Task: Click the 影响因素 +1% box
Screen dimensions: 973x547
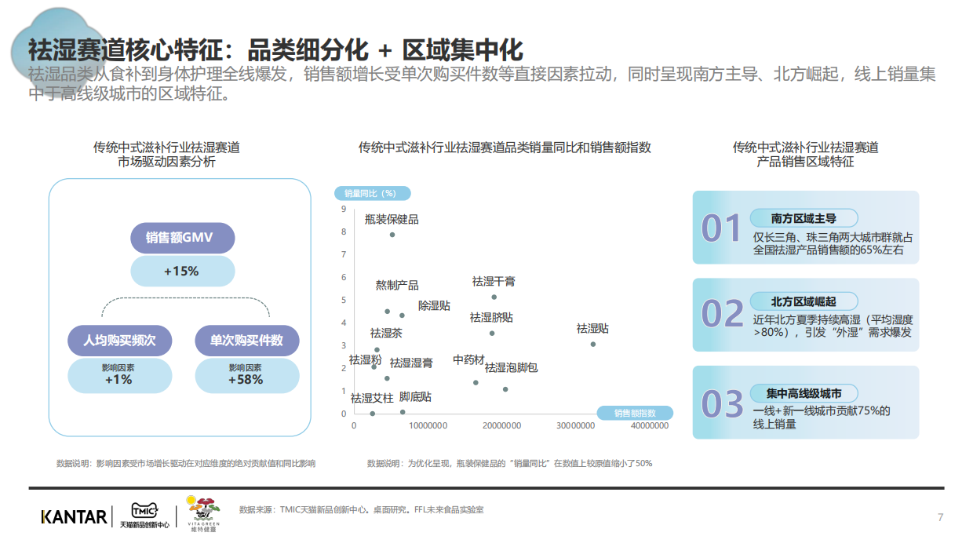Action: click(119, 375)
